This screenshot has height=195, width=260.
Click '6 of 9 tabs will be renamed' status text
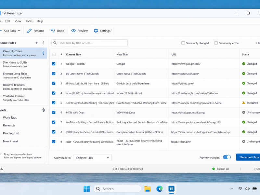pos(128,169)
